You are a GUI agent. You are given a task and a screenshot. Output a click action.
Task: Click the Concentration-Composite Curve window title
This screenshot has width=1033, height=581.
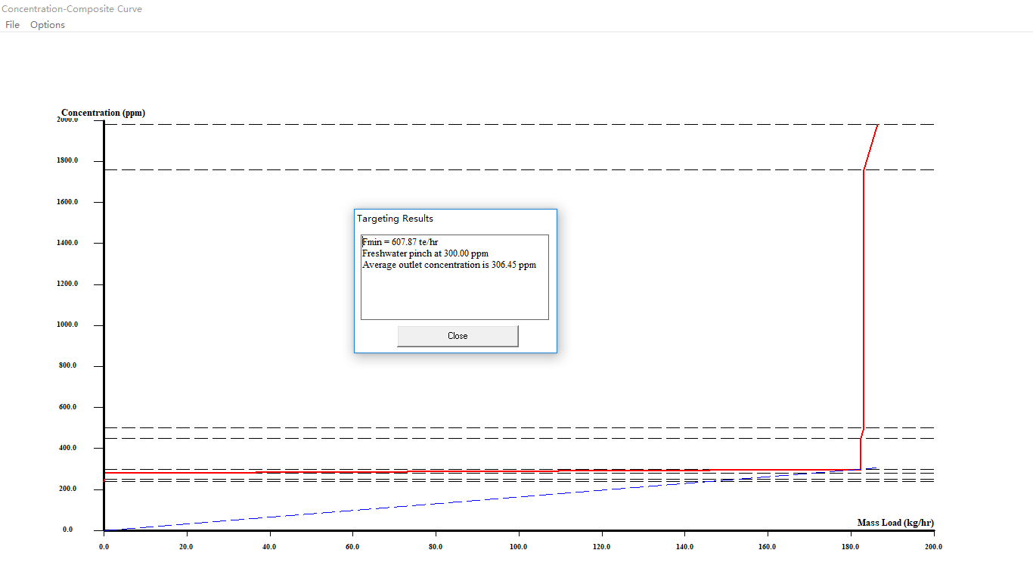[72, 9]
